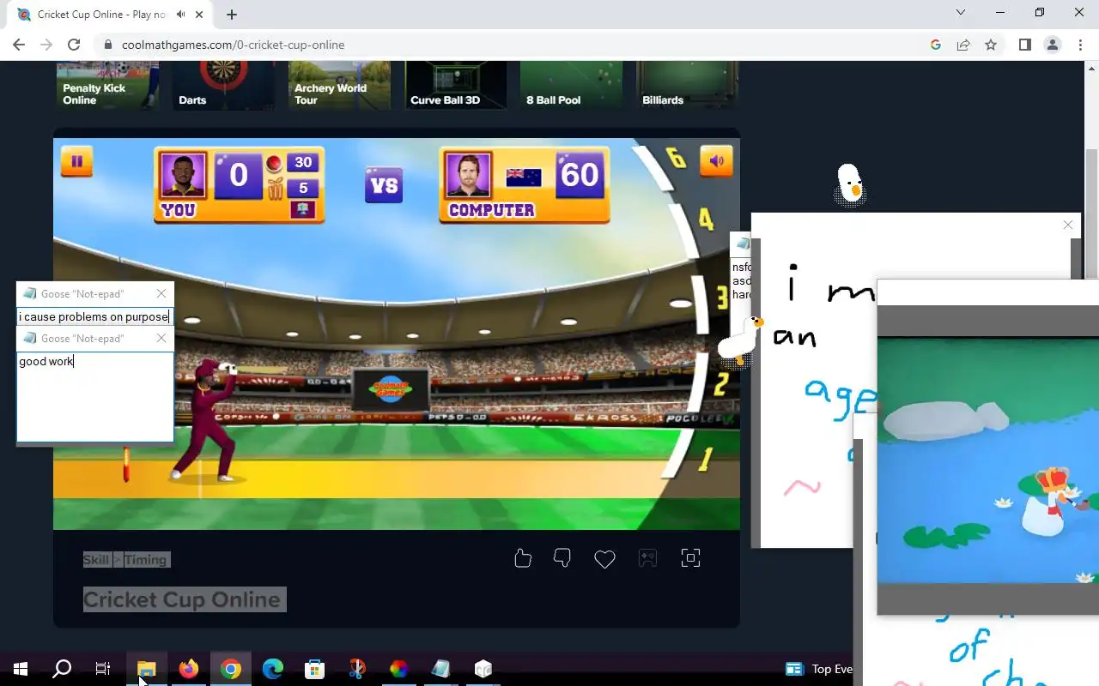Open the tab search dropdown arrow

pos(961,13)
